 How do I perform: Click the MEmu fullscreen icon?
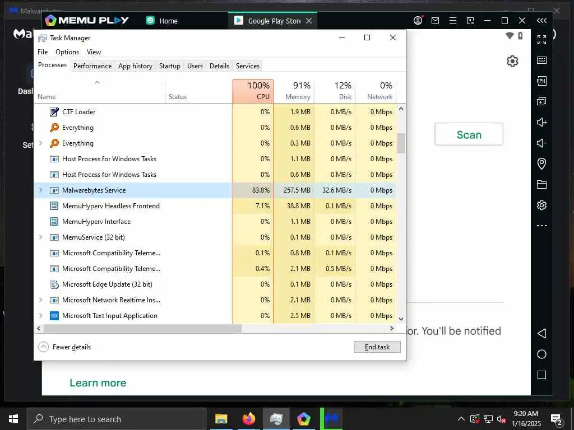pyautogui.click(x=541, y=40)
